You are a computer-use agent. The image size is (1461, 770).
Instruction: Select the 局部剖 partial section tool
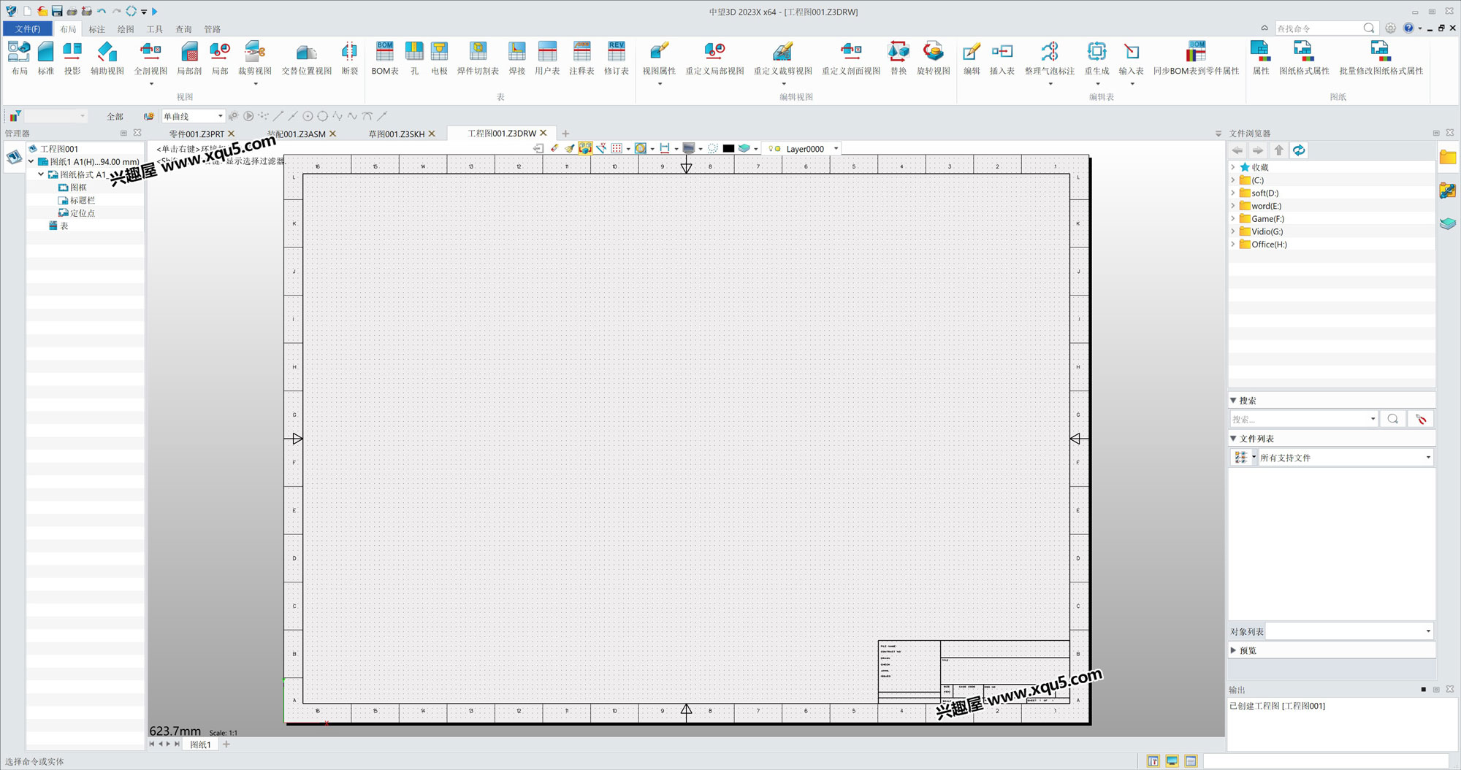(x=189, y=58)
